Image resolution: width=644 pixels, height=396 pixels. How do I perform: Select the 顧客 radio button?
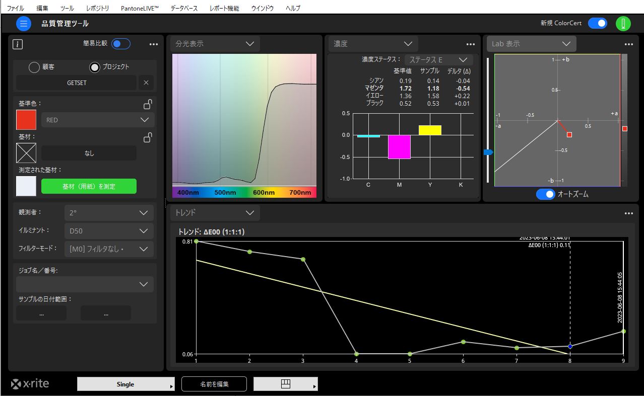[34, 67]
